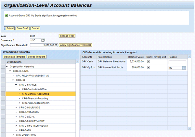Screen dimensions: 195x137
Task: Select CRG-Financial-Reporting in the hierarchy
Action: tap(35, 98)
